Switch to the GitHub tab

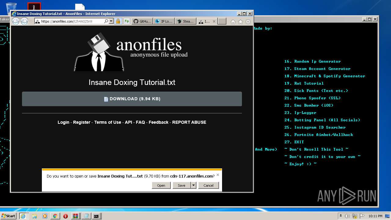142,21
